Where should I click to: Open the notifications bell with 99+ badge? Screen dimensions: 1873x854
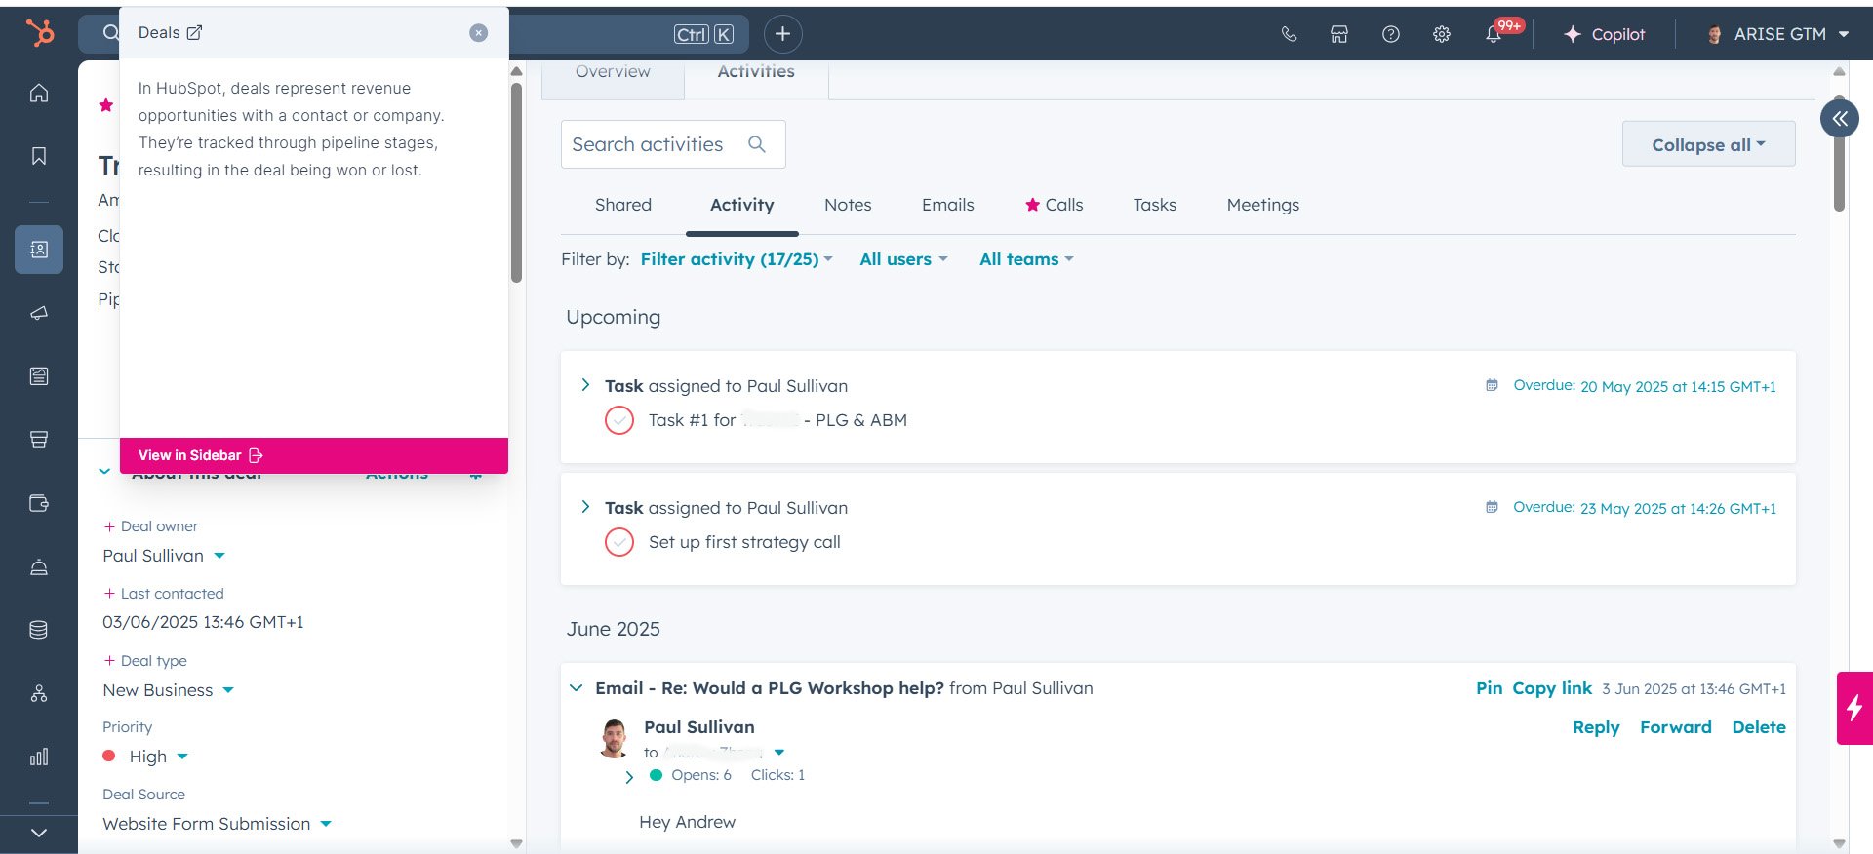1494,34
